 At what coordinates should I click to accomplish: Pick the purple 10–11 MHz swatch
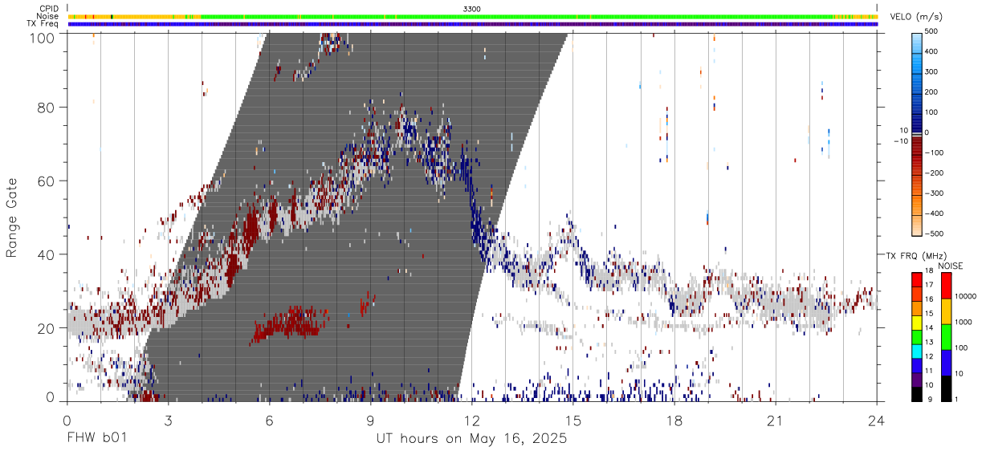[917, 379]
